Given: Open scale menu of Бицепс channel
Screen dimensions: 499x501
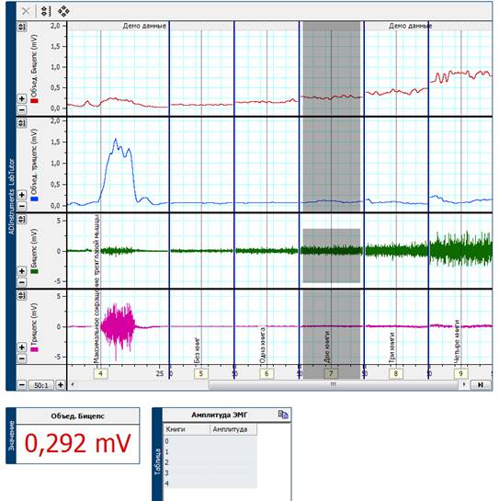Looking at the screenshot, I should click(x=22, y=219).
